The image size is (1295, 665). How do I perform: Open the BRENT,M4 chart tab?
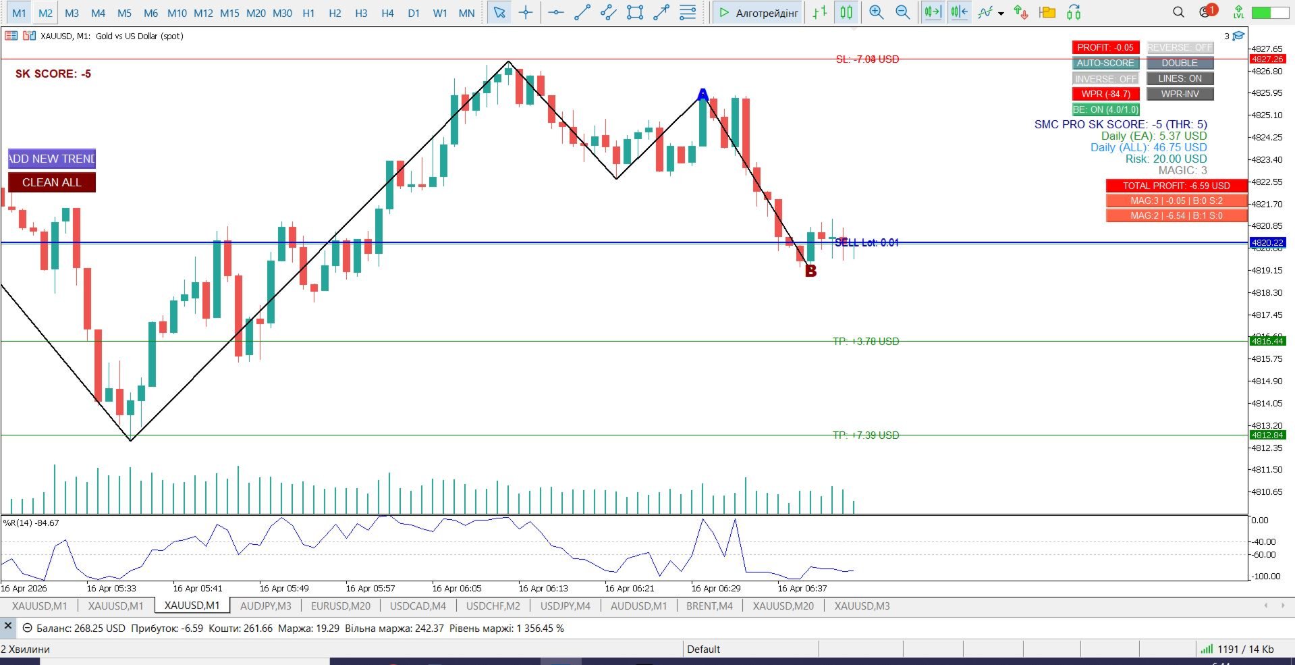(x=709, y=606)
